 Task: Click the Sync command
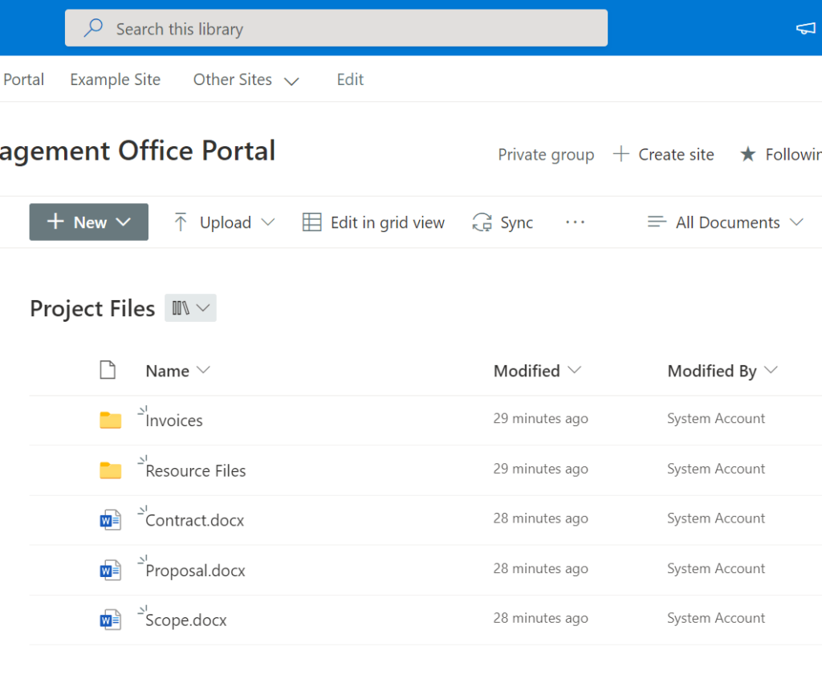503,222
